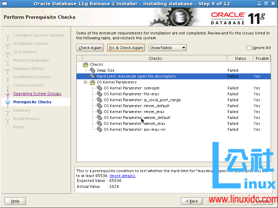278x208 pixels.
Task: Click the Back button
Action: pos(192,201)
